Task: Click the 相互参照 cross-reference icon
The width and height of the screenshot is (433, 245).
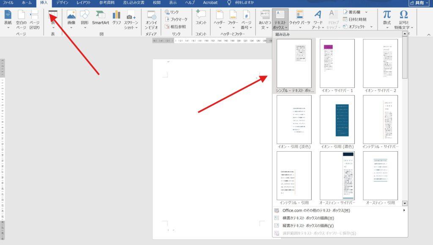Action: coord(176,27)
